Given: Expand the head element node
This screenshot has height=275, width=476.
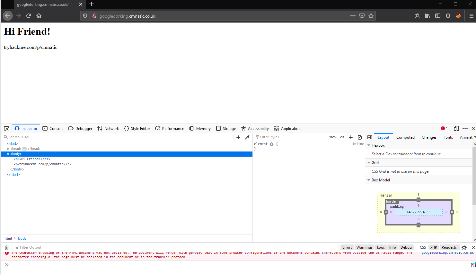Looking at the screenshot, I should (x=8, y=149).
